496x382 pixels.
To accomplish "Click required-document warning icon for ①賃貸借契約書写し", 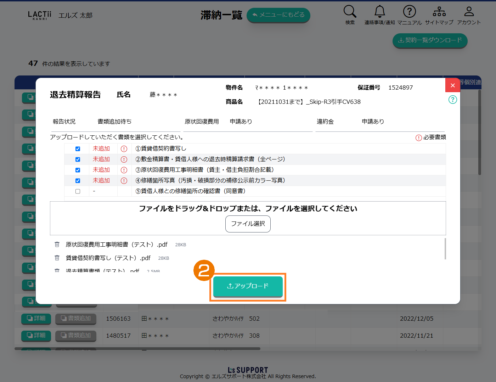I will pos(124,149).
